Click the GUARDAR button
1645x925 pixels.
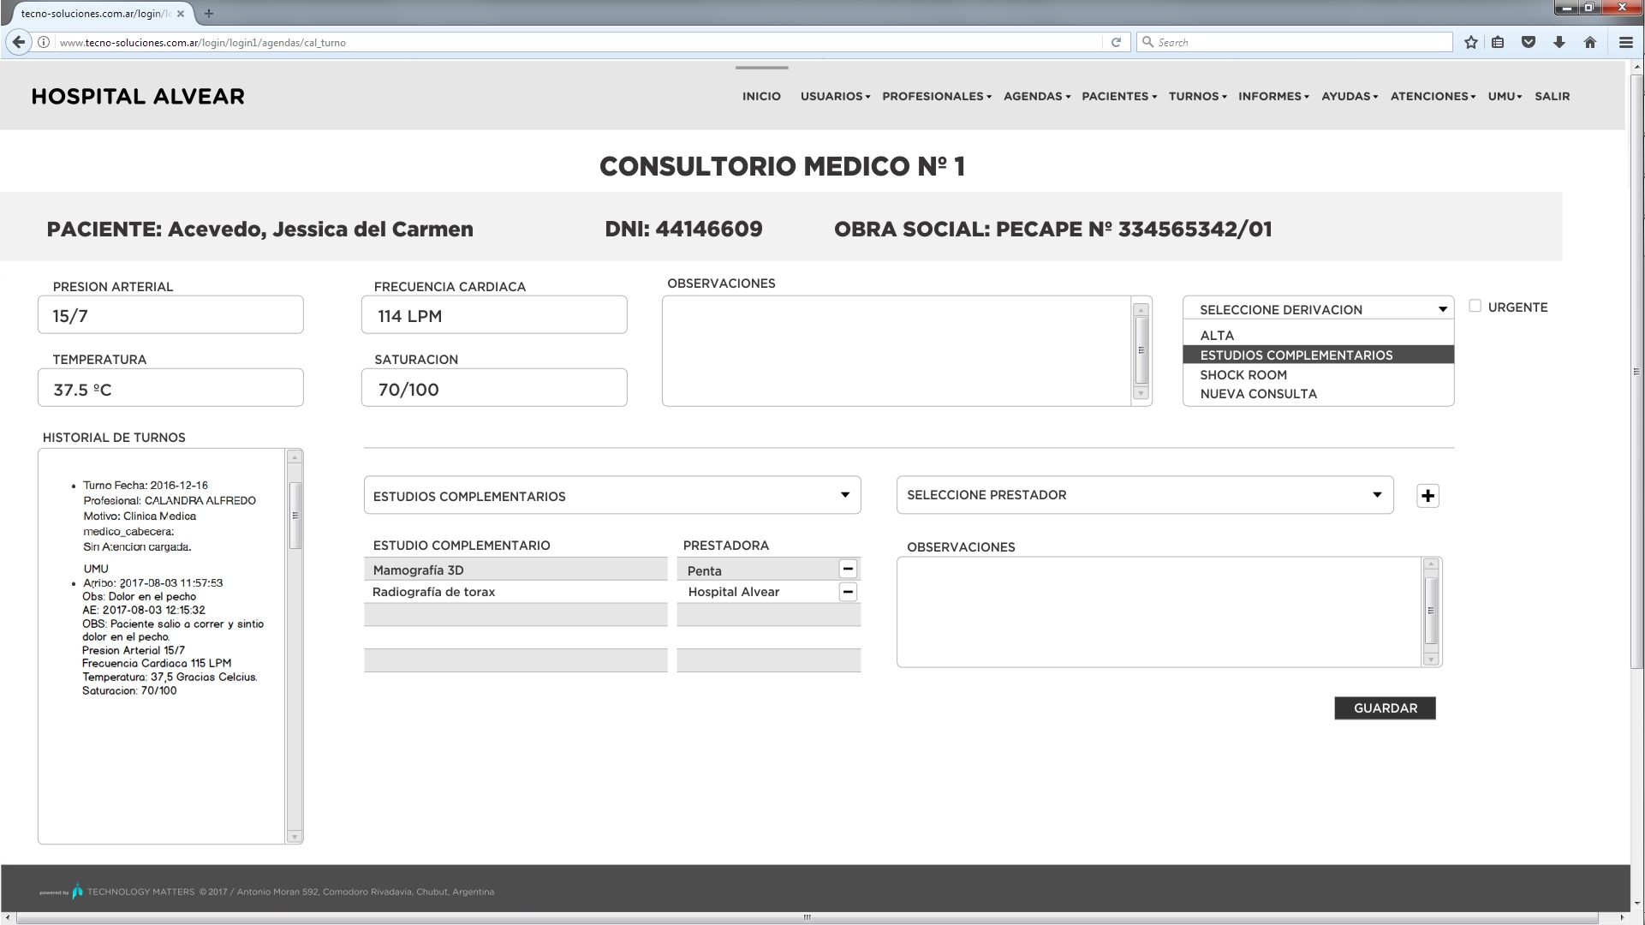(x=1385, y=708)
